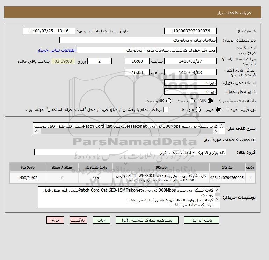The width and height of the screenshot is (269, 260).
Task: Click the پاسخ به نیاز button
Action: tap(202, 220)
